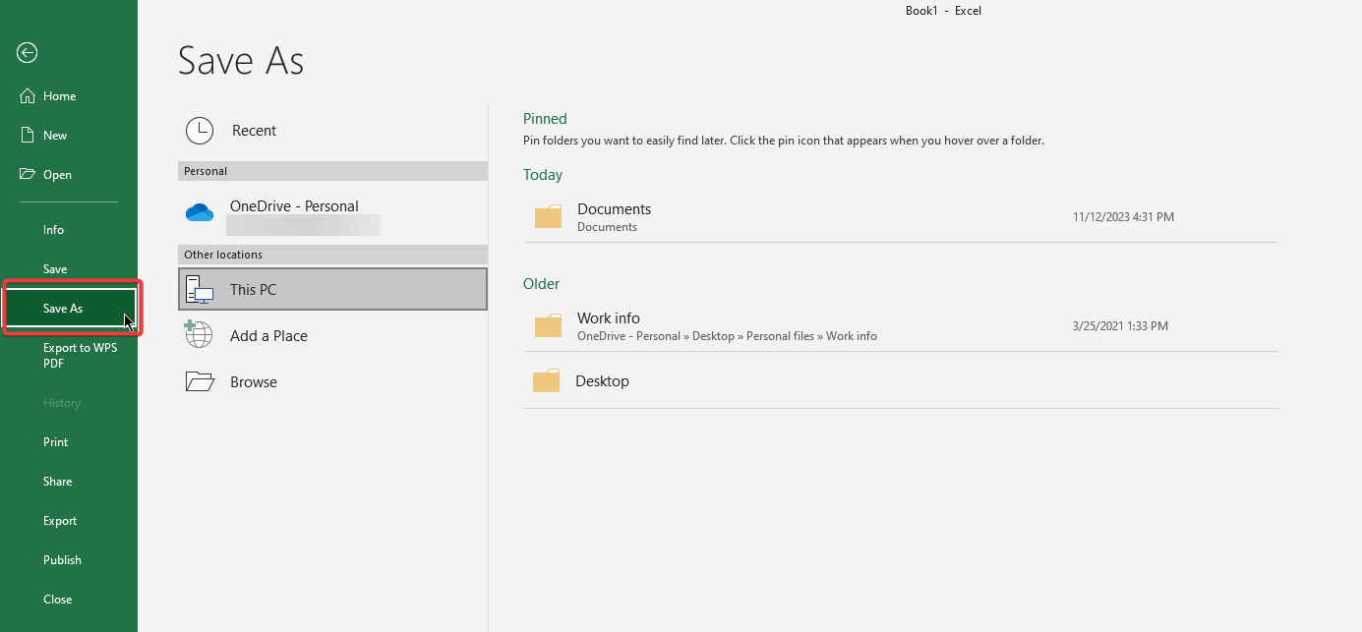
Task: Select the Work info folder icon
Action: [548, 325]
